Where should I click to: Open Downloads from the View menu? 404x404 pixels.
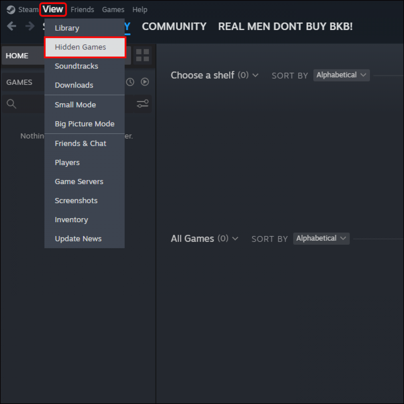point(85,85)
